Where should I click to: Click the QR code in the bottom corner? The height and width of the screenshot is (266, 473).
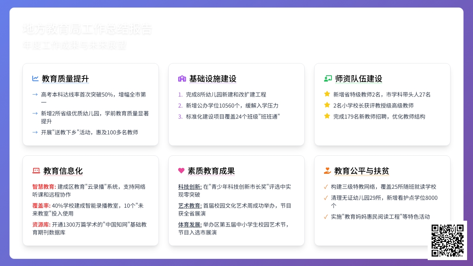(447, 240)
